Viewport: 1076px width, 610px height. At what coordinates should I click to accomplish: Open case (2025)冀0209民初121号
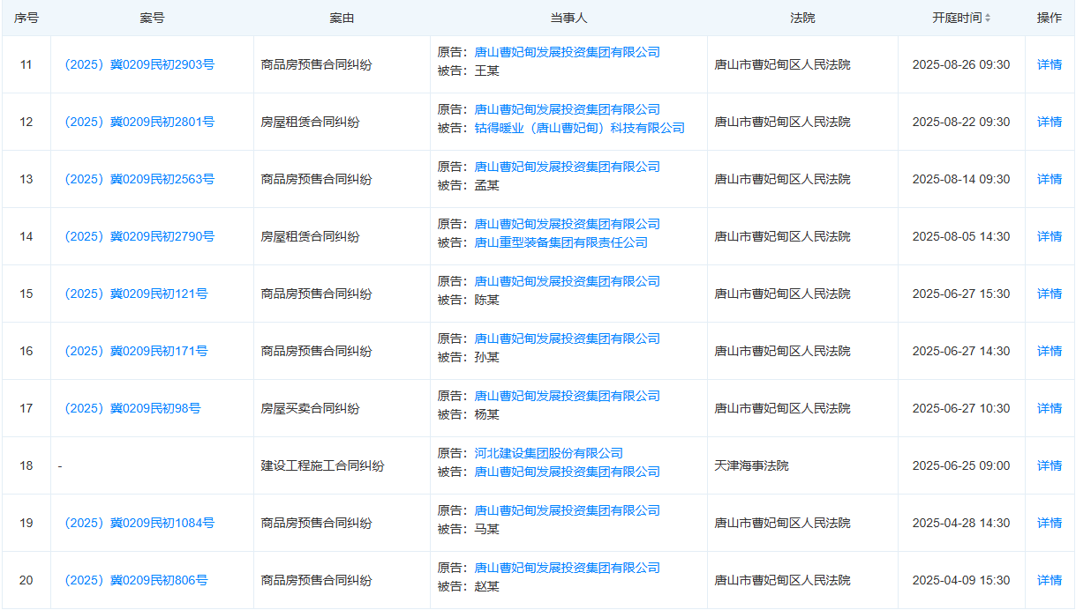click(136, 294)
